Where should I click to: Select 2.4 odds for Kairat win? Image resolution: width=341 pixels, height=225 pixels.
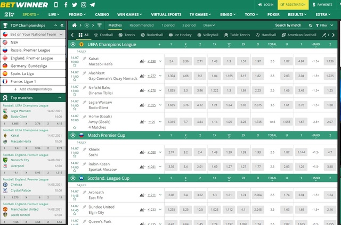point(172,61)
